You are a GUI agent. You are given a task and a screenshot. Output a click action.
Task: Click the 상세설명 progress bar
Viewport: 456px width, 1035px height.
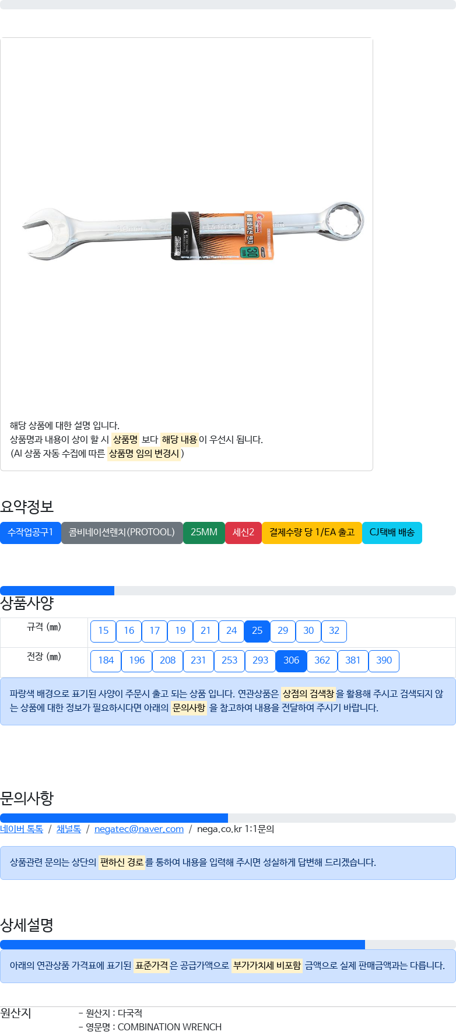[228, 945]
